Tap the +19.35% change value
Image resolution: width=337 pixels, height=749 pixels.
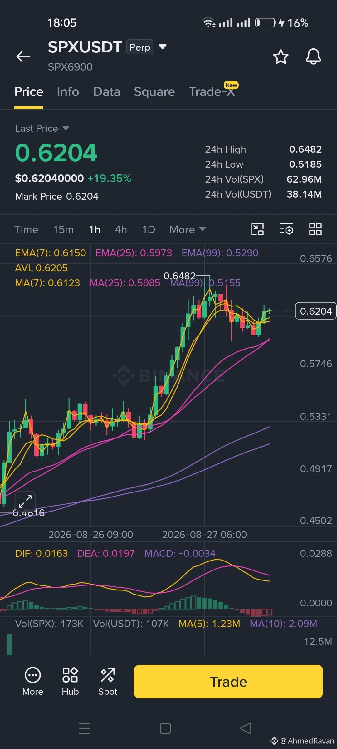point(109,178)
